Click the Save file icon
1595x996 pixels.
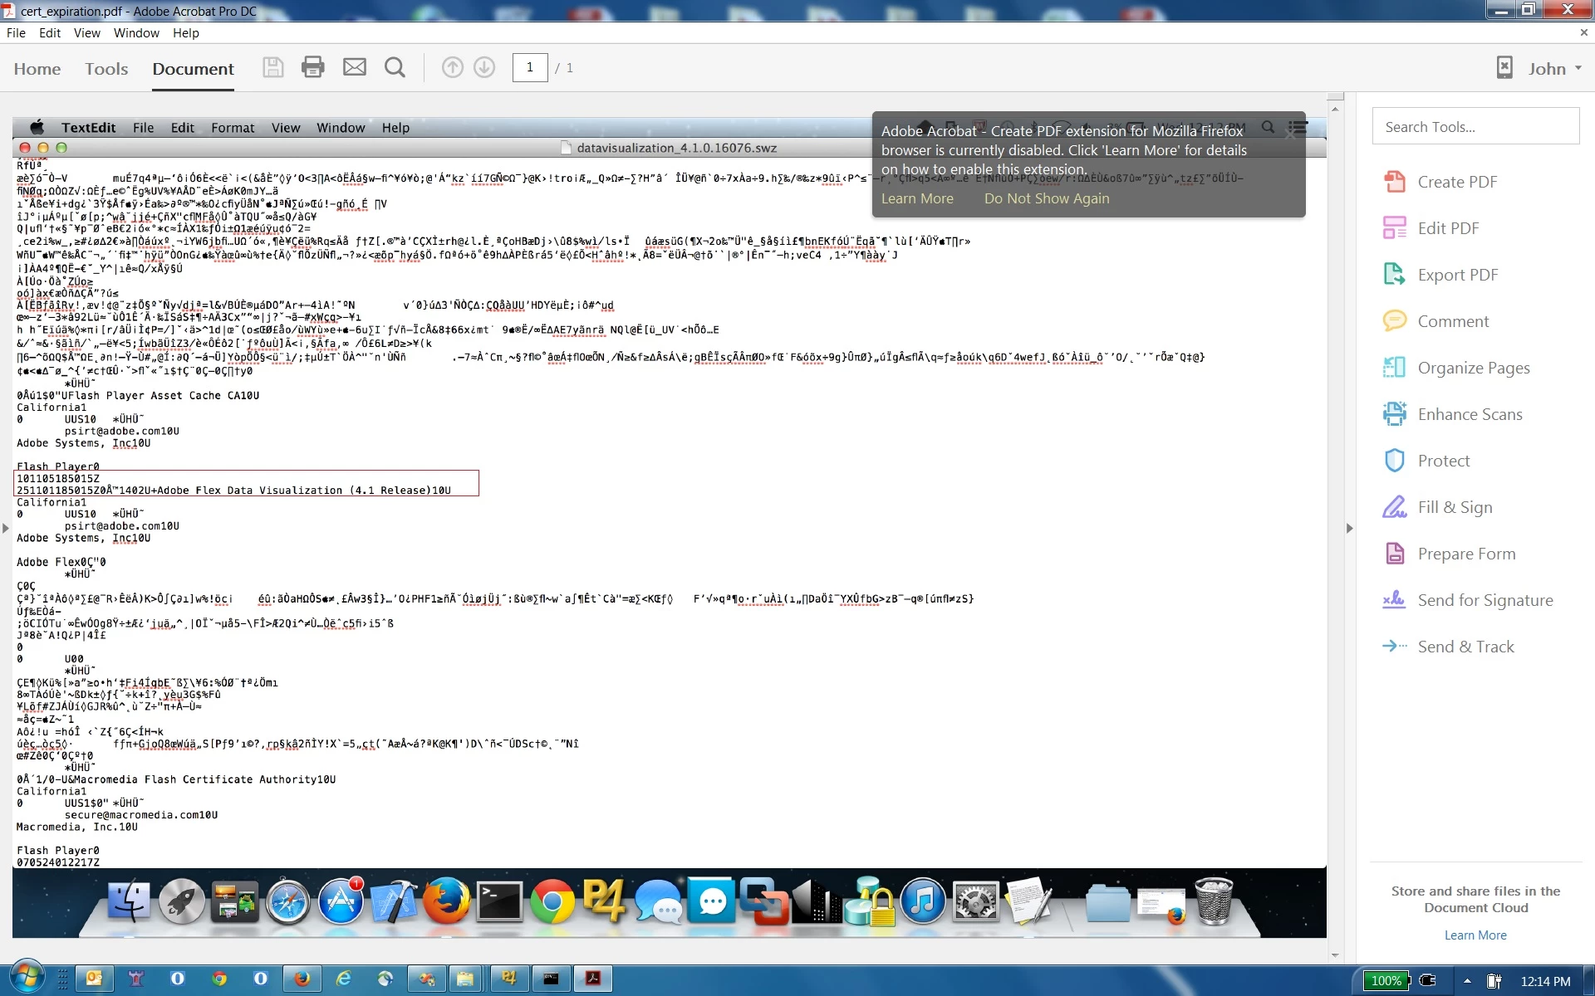(x=273, y=68)
